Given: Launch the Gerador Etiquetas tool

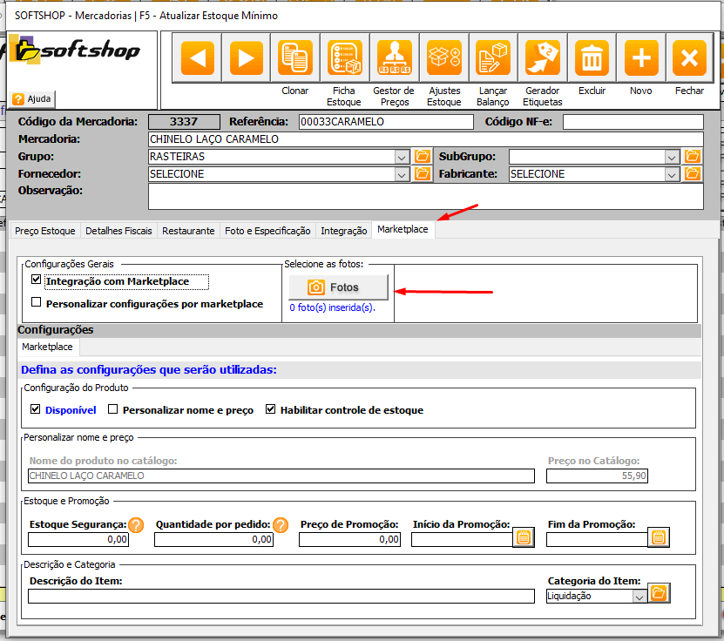Looking at the screenshot, I should [x=543, y=58].
